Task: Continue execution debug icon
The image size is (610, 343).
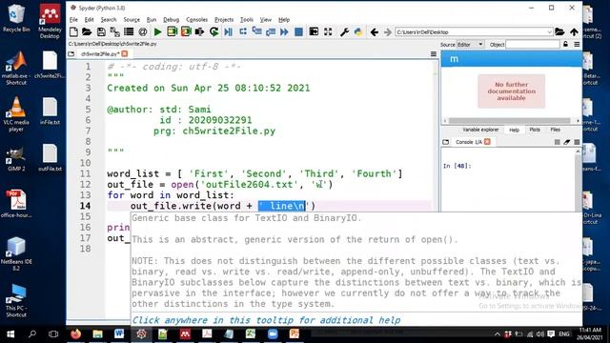Action: tap(284, 31)
